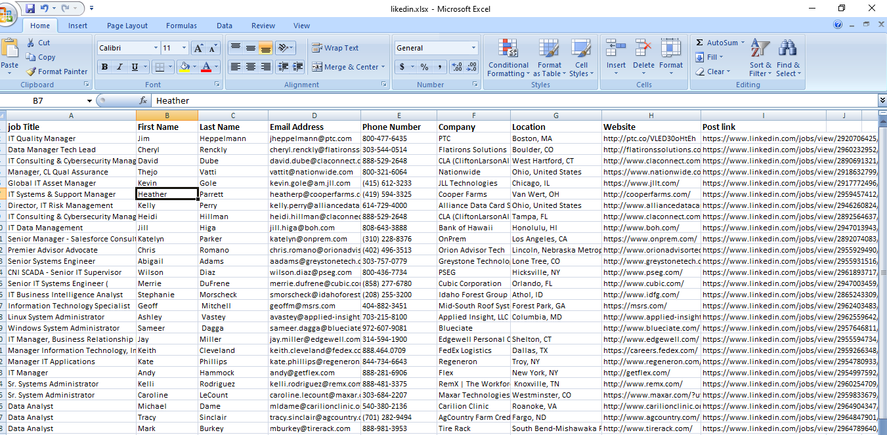Increase cell indent

(299, 67)
